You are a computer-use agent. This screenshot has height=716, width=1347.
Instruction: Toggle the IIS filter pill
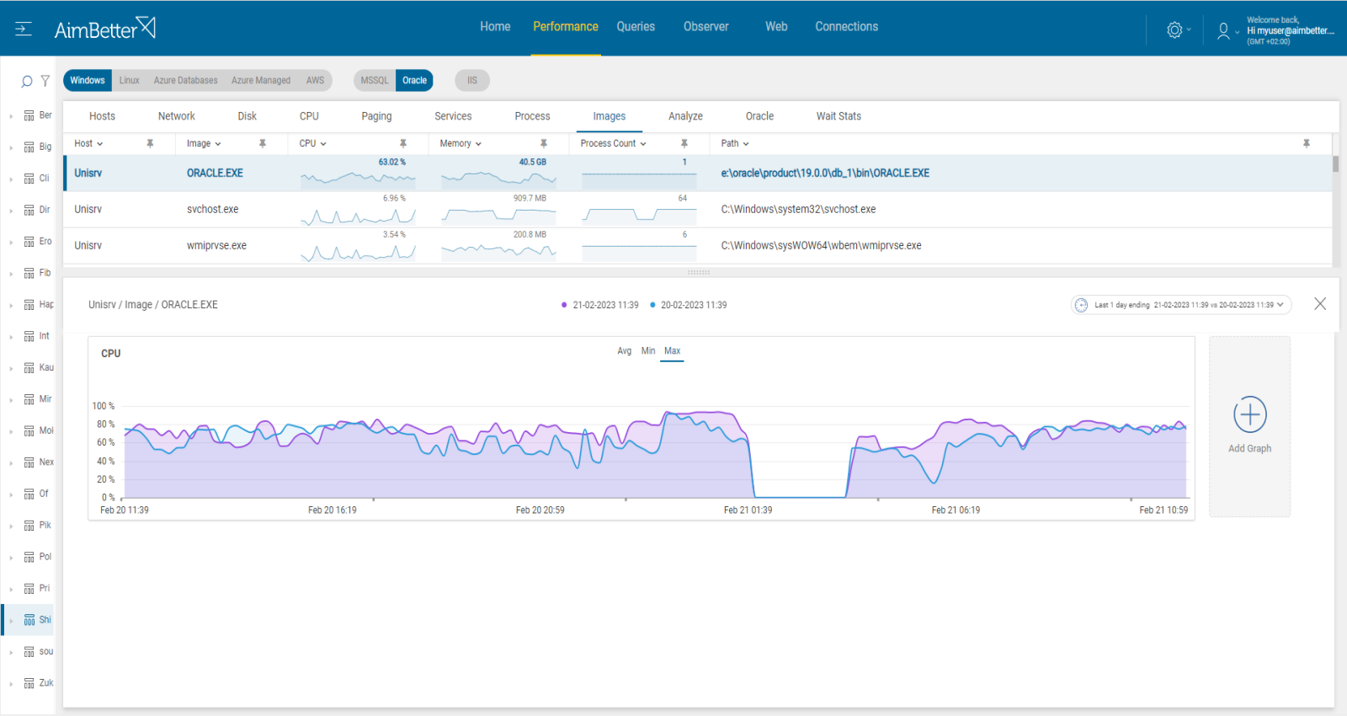[x=472, y=81]
